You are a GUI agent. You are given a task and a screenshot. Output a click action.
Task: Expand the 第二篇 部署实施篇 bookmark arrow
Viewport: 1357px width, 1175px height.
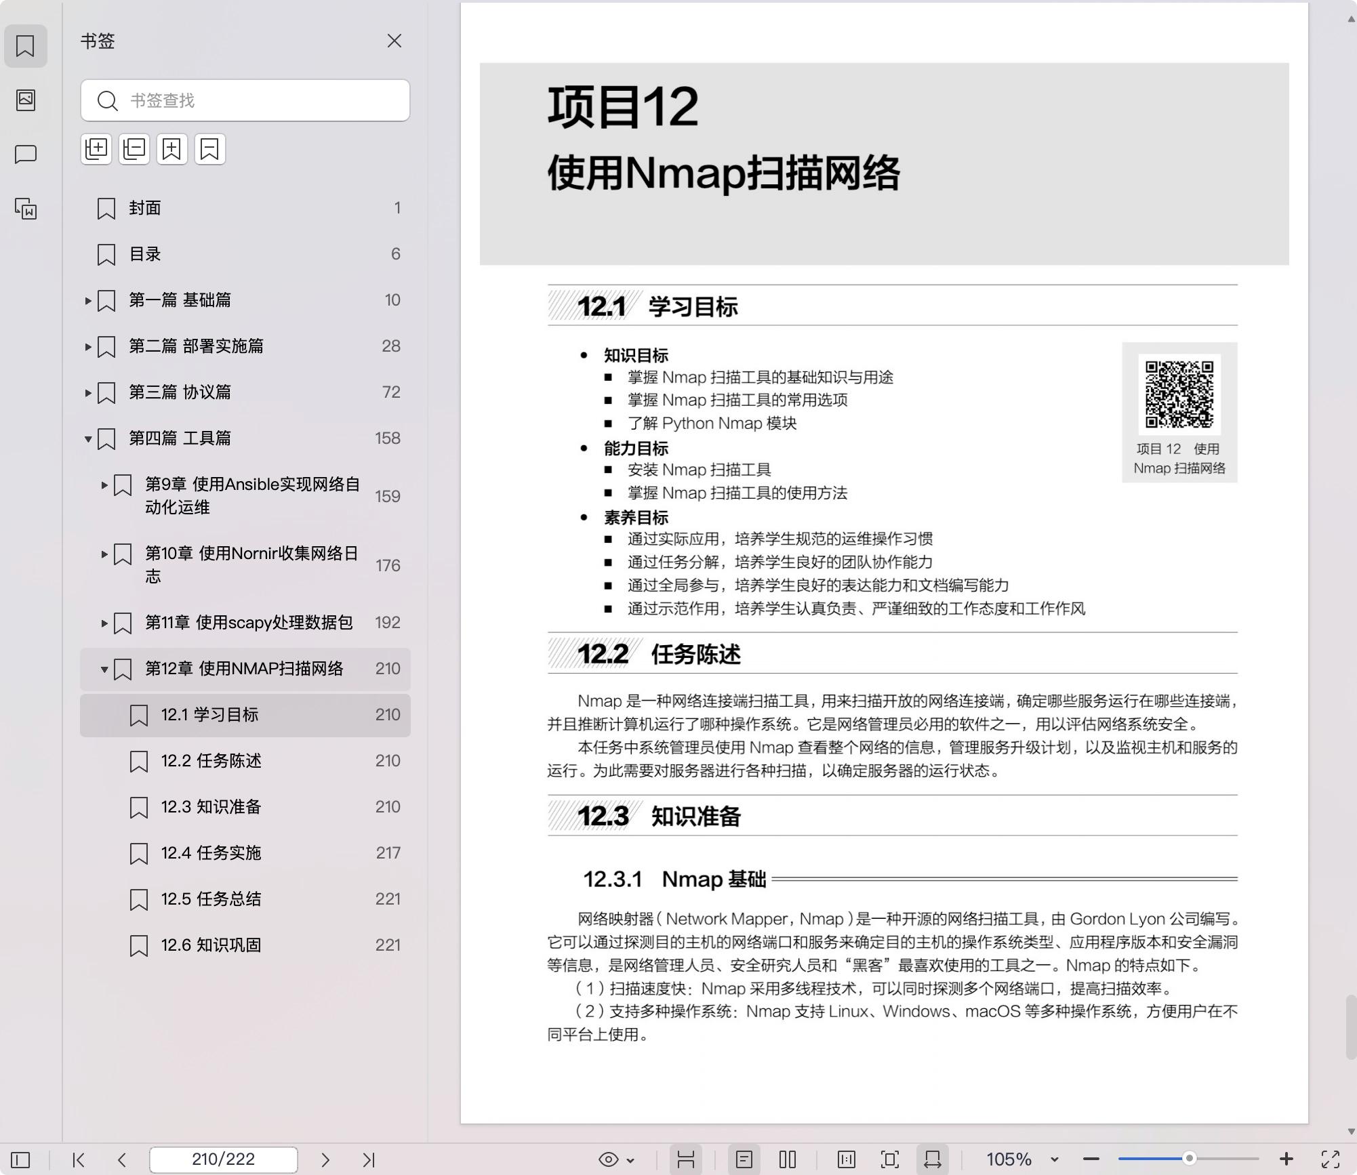pyautogui.click(x=88, y=346)
